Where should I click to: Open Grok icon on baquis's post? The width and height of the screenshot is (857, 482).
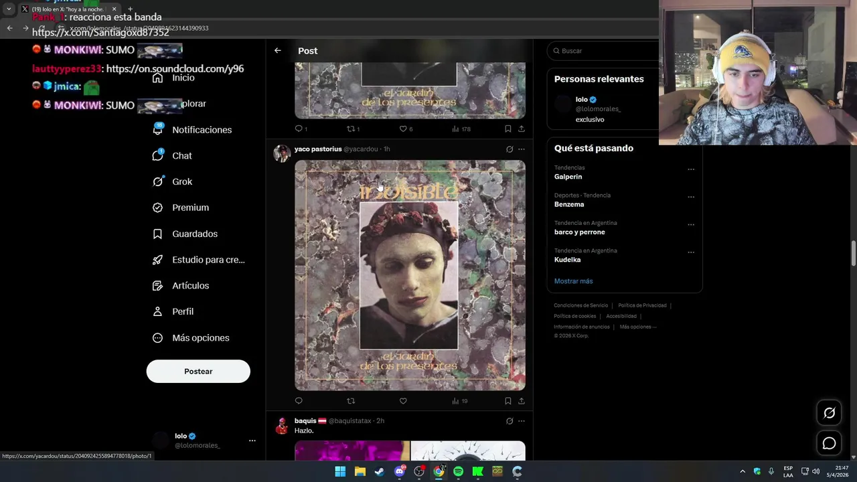coord(510,421)
